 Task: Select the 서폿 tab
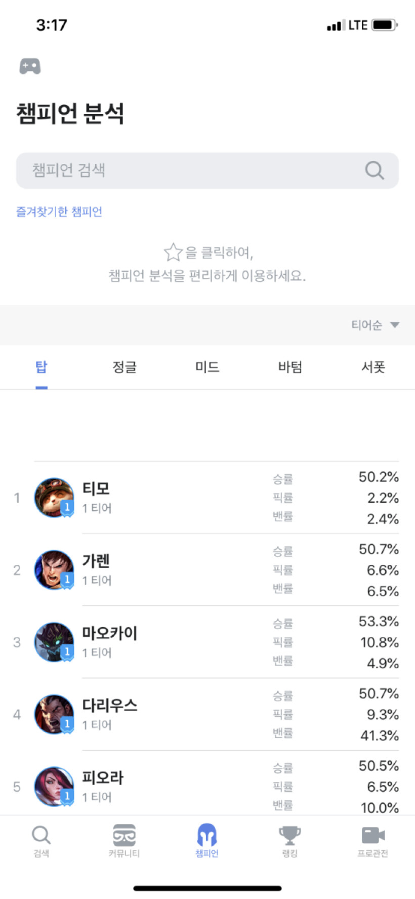[373, 366]
